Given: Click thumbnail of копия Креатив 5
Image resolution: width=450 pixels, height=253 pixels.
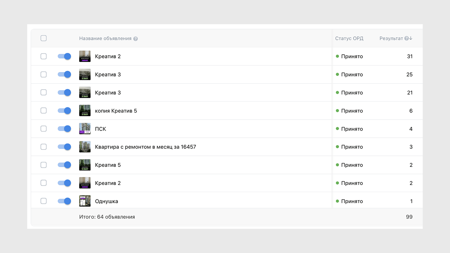Looking at the screenshot, I should pos(85,111).
